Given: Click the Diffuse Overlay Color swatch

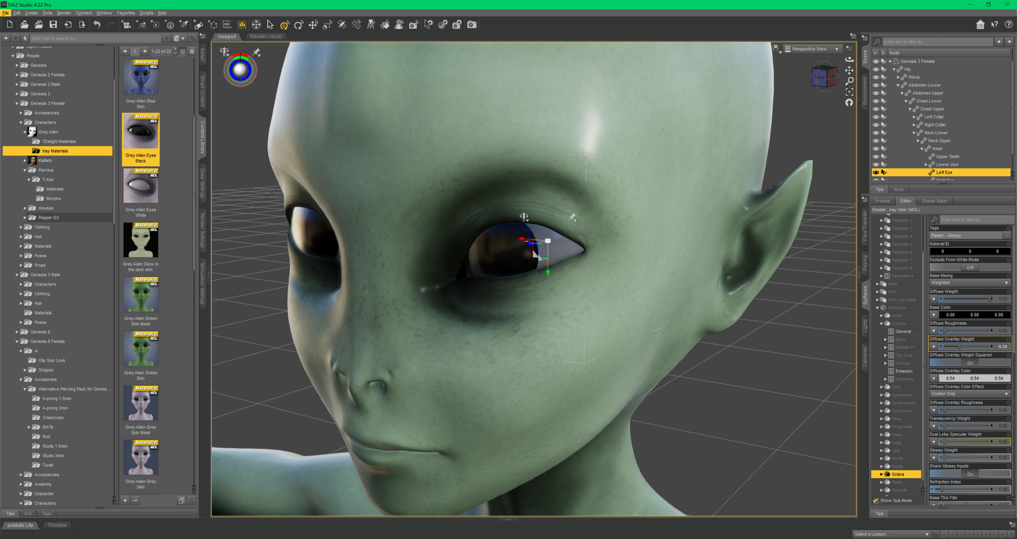Looking at the screenshot, I should (974, 378).
